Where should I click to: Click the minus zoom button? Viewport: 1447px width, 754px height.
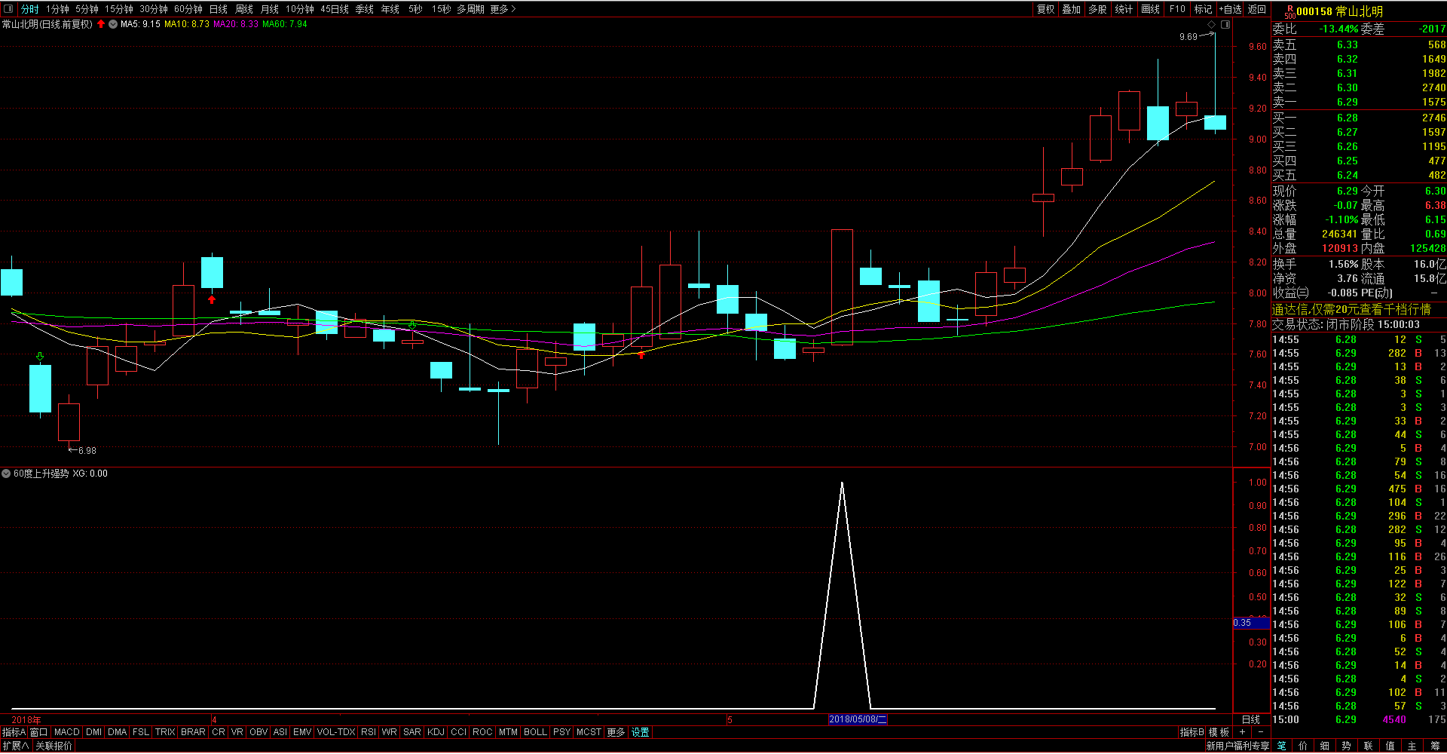click(1261, 732)
